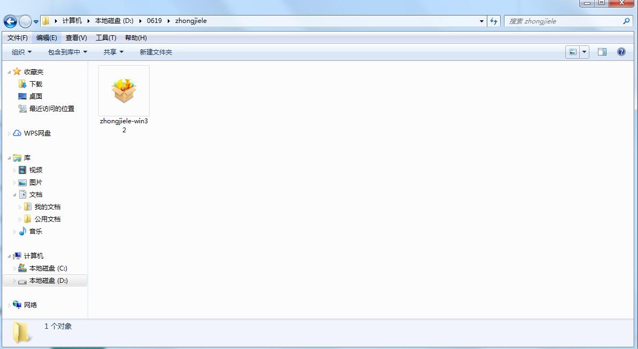Image resolution: width=638 pixels, height=349 pixels.
Task: Expand the arrow after 0619 in breadcrumb
Action: [x=168, y=21]
